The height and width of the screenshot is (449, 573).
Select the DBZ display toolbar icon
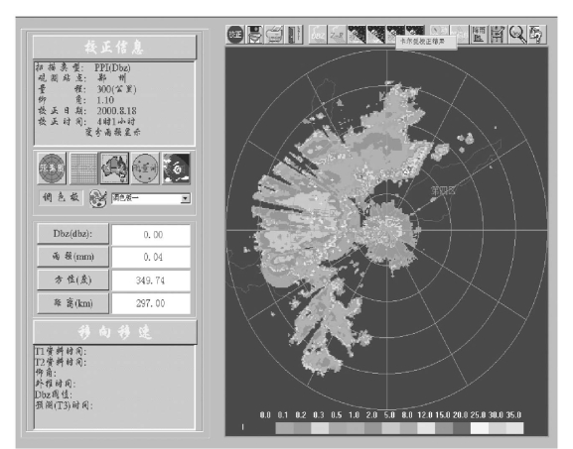[318, 35]
